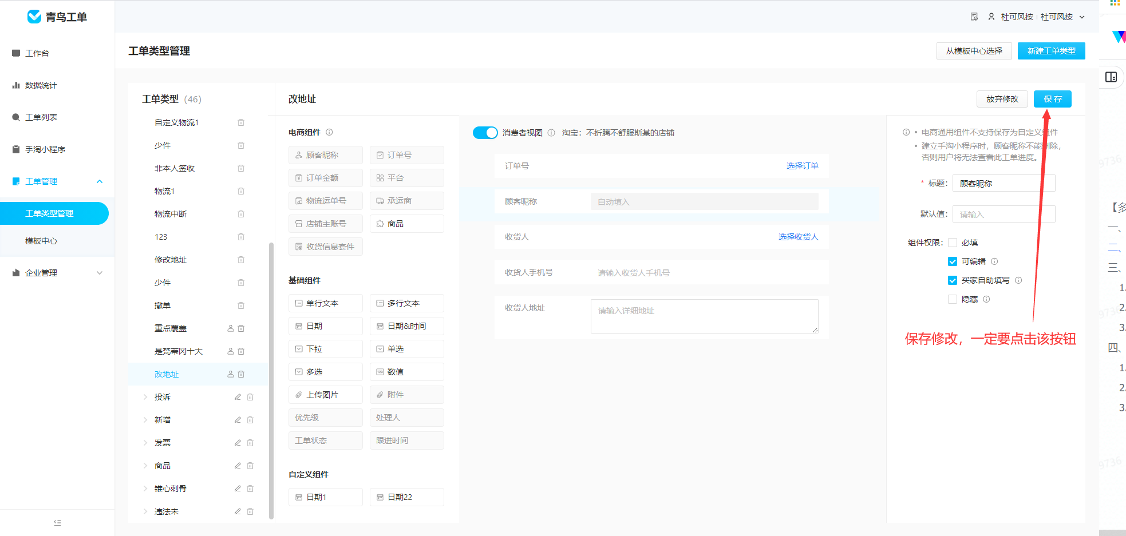This screenshot has height=536, width=1126.
Task: Uncheck the 买家自助填写 checkbox
Action: coord(953,280)
